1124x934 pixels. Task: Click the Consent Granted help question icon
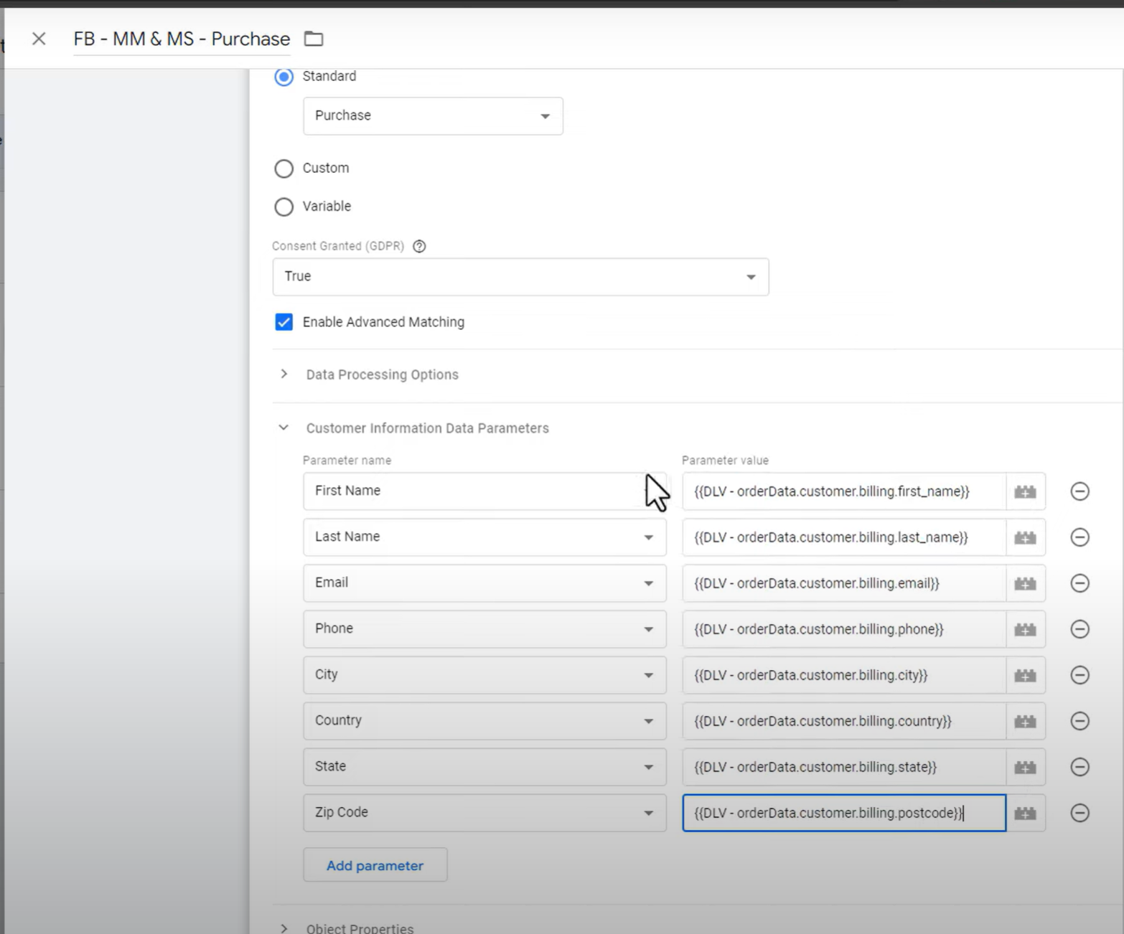[419, 246]
